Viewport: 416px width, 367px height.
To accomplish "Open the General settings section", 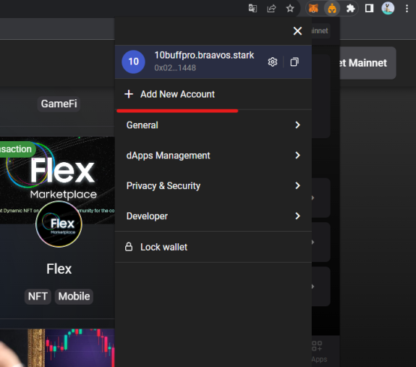I will pyautogui.click(x=213, y=125).
